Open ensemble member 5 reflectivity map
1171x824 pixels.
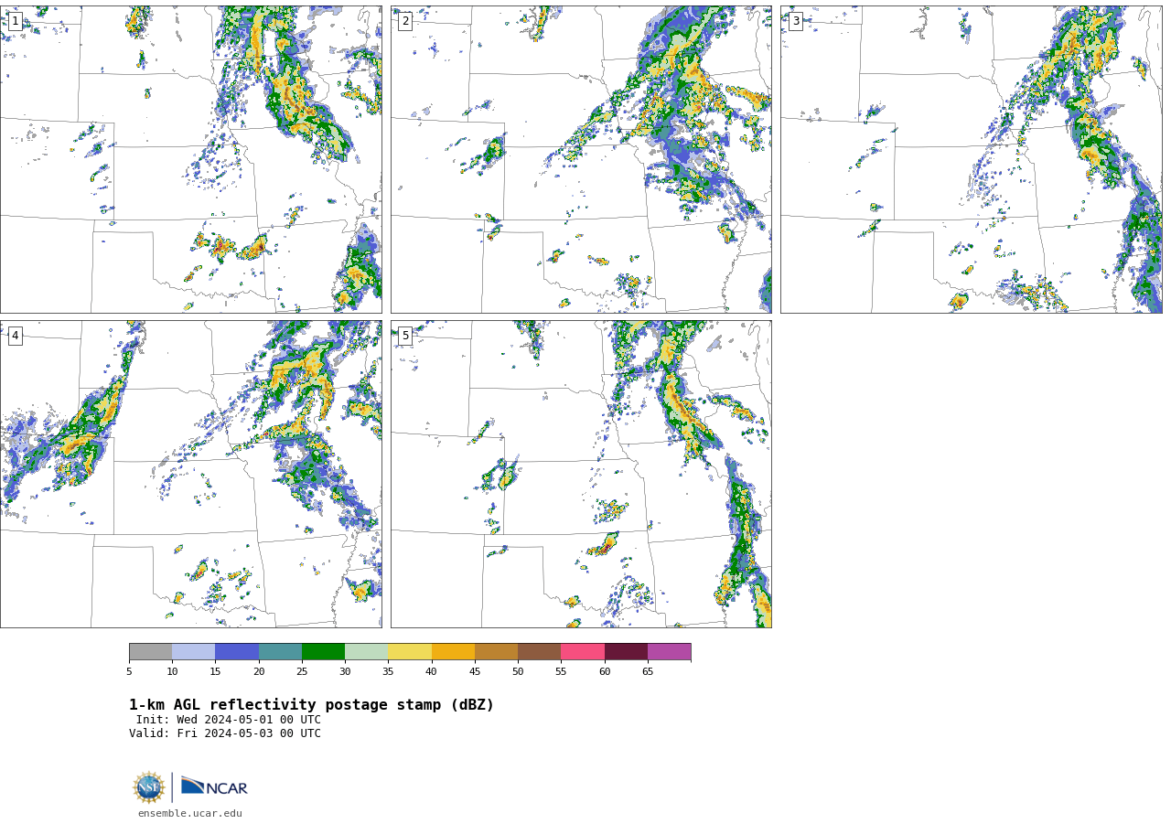click(581, 474)
